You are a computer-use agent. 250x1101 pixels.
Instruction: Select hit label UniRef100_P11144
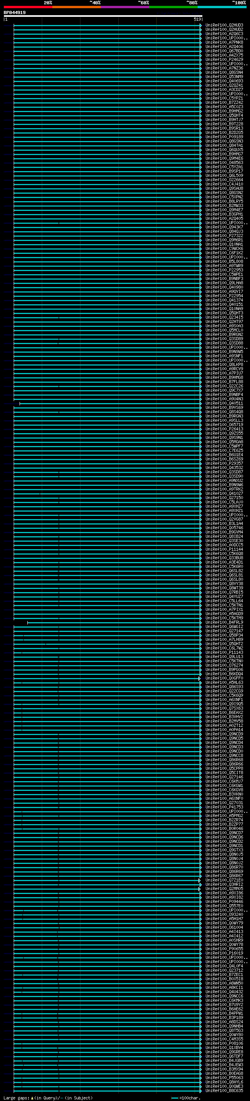224,549
